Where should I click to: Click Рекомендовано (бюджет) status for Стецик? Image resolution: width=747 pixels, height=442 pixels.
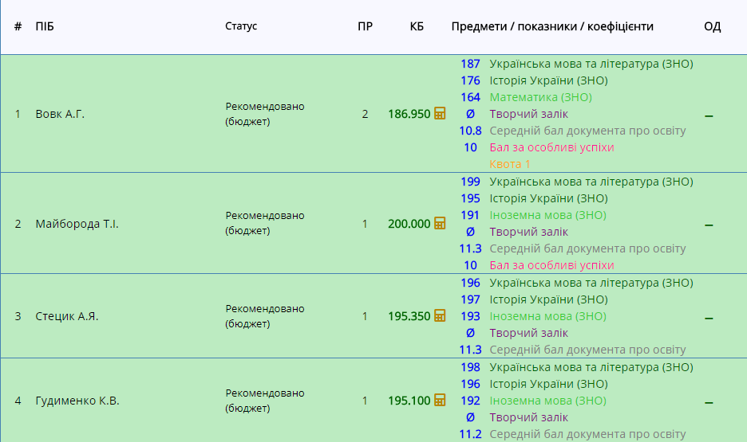point(265,316)
